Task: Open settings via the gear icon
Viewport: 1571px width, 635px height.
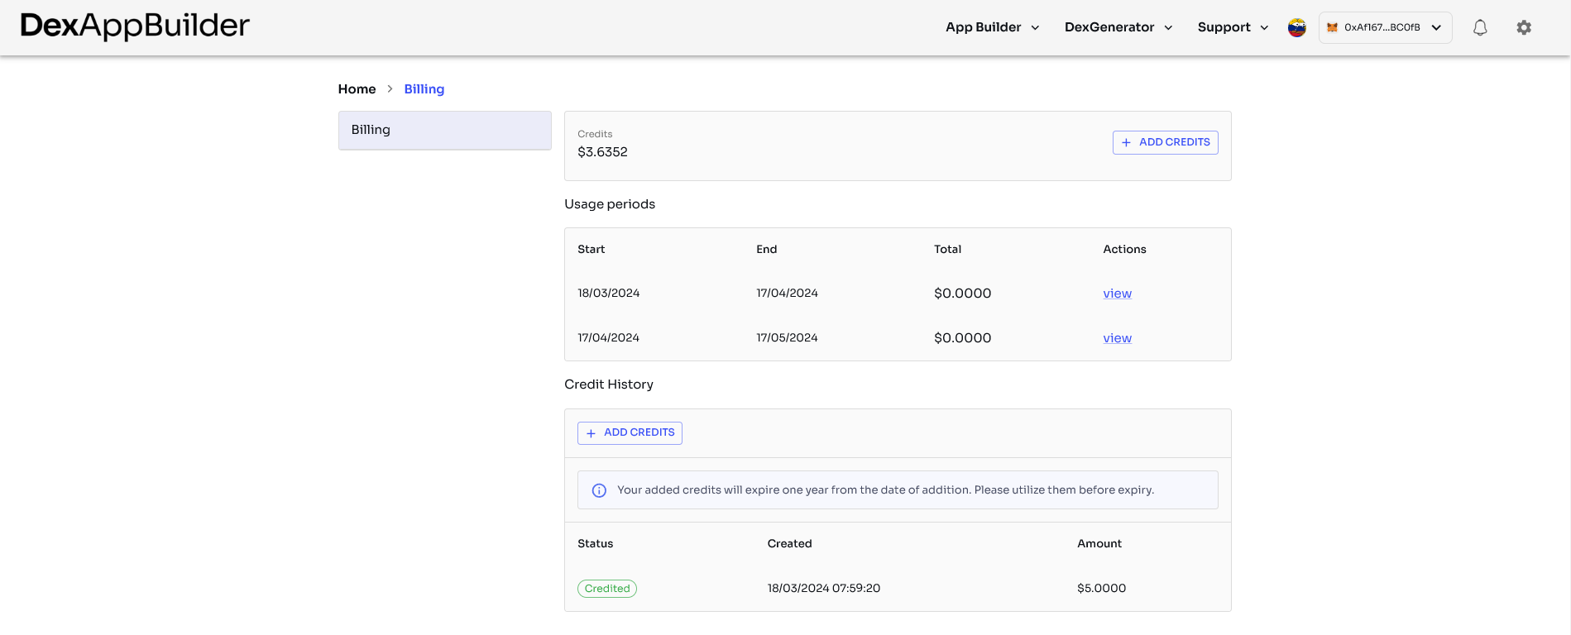Action: pyautogui.click(x=1523, y=27)
